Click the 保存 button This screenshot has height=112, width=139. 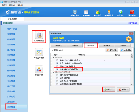(x=109, y=90)
